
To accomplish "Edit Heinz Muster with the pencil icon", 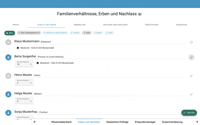I will 191,76.
